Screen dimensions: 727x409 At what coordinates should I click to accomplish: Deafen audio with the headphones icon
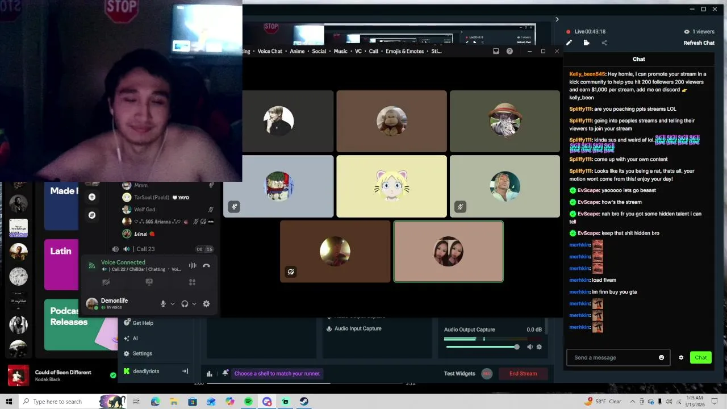point(185,304)
